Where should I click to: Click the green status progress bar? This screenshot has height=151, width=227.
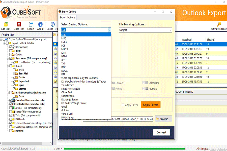(126, 149)
